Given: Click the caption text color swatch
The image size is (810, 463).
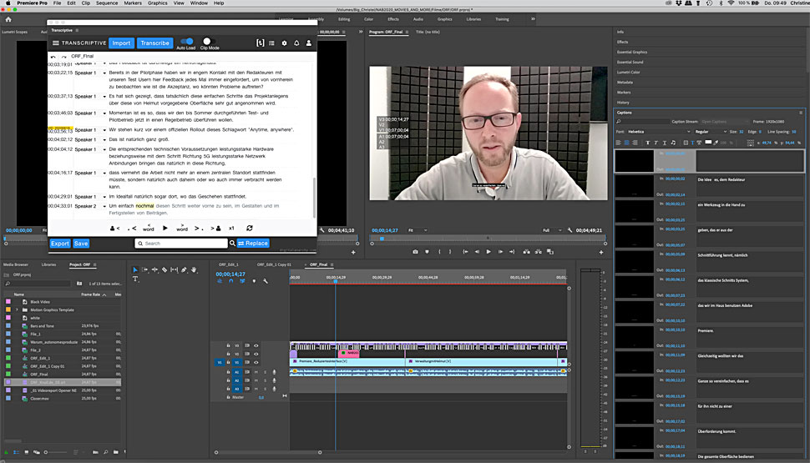Looking at the screenshot, I should click(x=708, y=143).
